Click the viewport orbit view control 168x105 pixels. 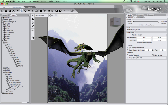click(x=33, y=19)
